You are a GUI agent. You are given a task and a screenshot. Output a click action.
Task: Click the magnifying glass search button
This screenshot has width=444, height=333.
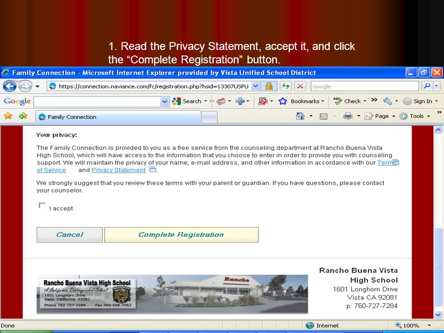tap(427, 86)
